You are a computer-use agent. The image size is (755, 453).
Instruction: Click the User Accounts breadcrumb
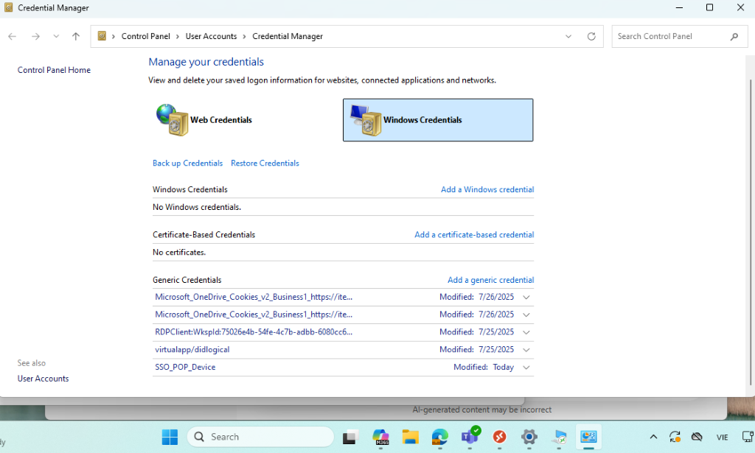coord(211,37)
